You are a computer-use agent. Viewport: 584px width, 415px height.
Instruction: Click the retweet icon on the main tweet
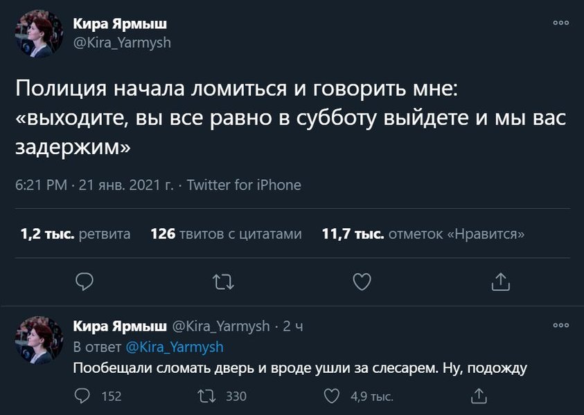(x=222, y=282)
